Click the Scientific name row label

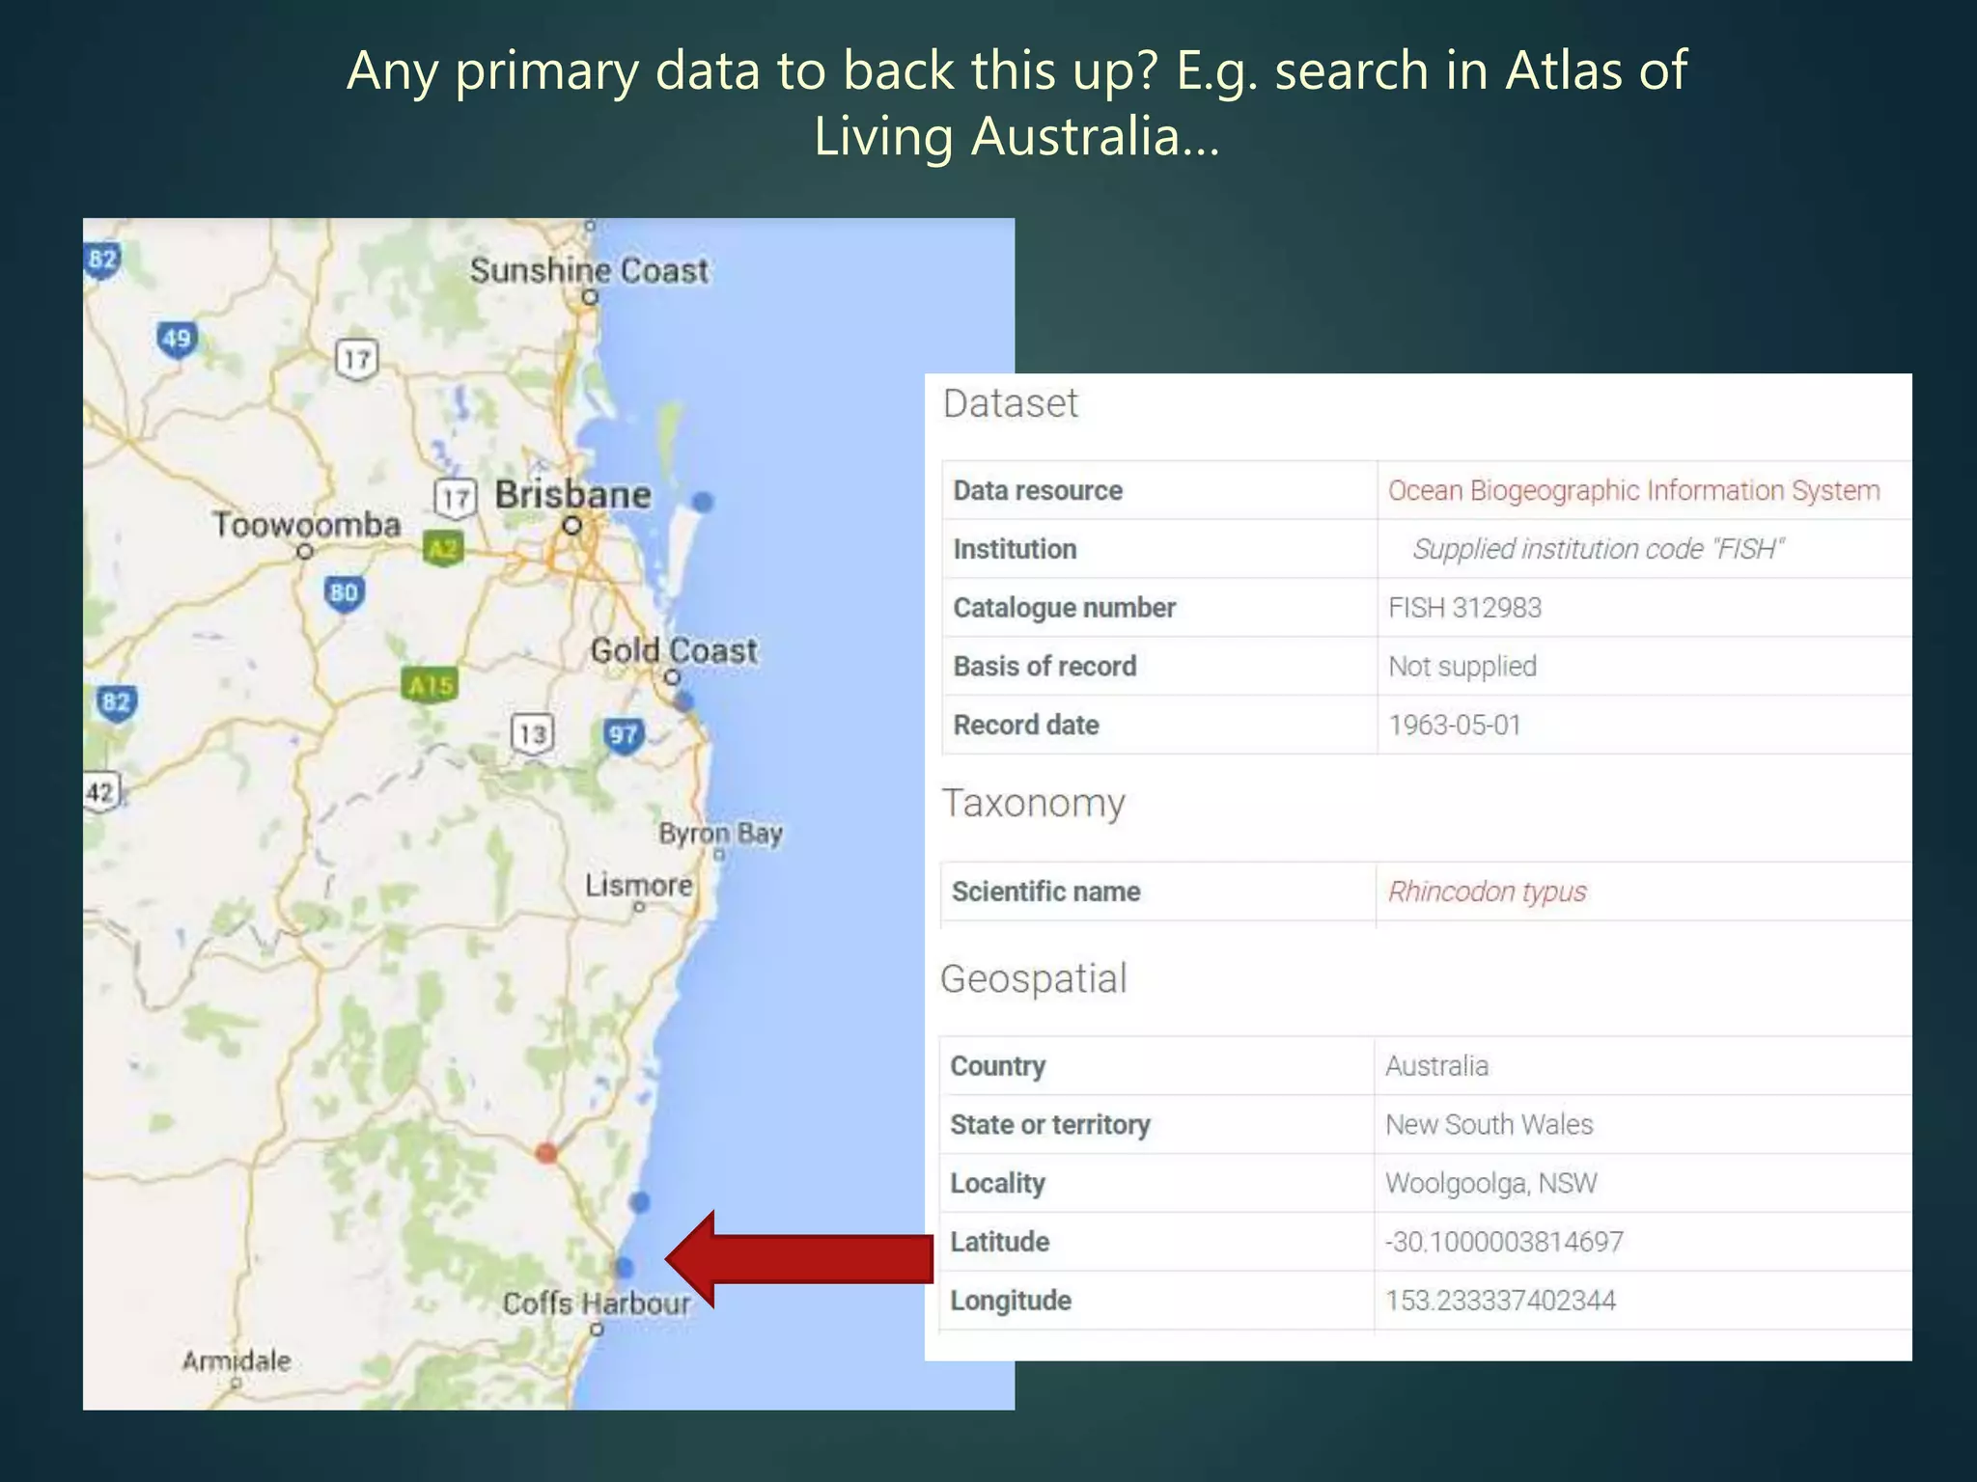click(1045, 892)
